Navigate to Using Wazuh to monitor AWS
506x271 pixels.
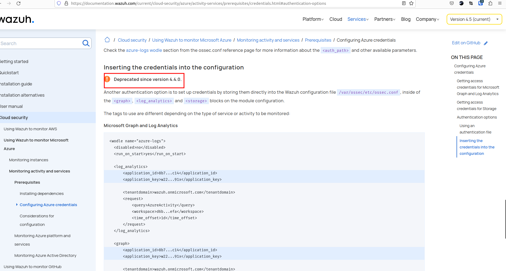30,129
